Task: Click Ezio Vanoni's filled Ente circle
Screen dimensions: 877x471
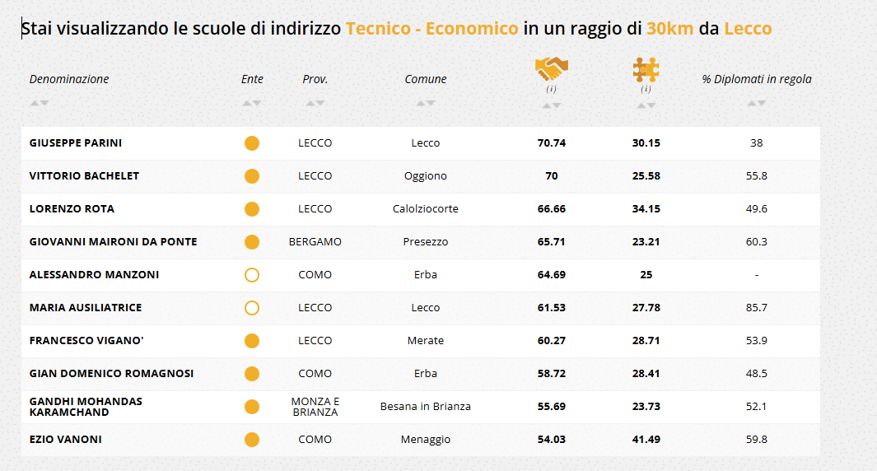Action: [x=252, y=440]
